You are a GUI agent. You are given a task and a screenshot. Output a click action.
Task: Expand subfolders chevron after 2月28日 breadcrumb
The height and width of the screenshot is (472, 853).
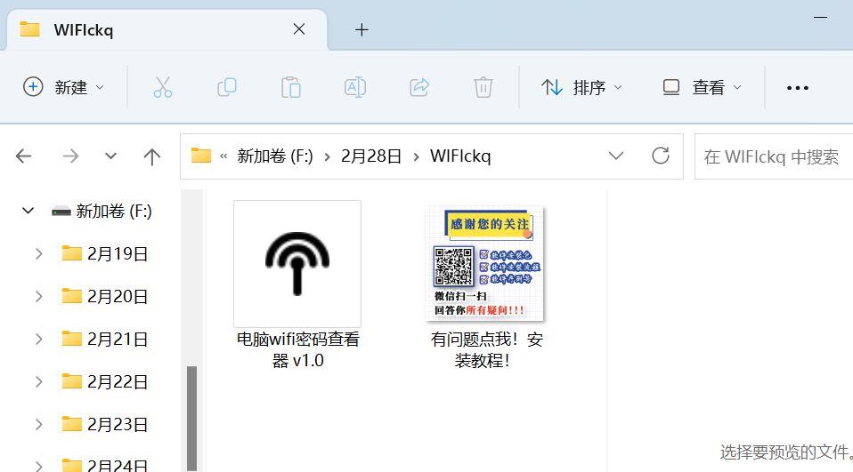click(416, 157)
